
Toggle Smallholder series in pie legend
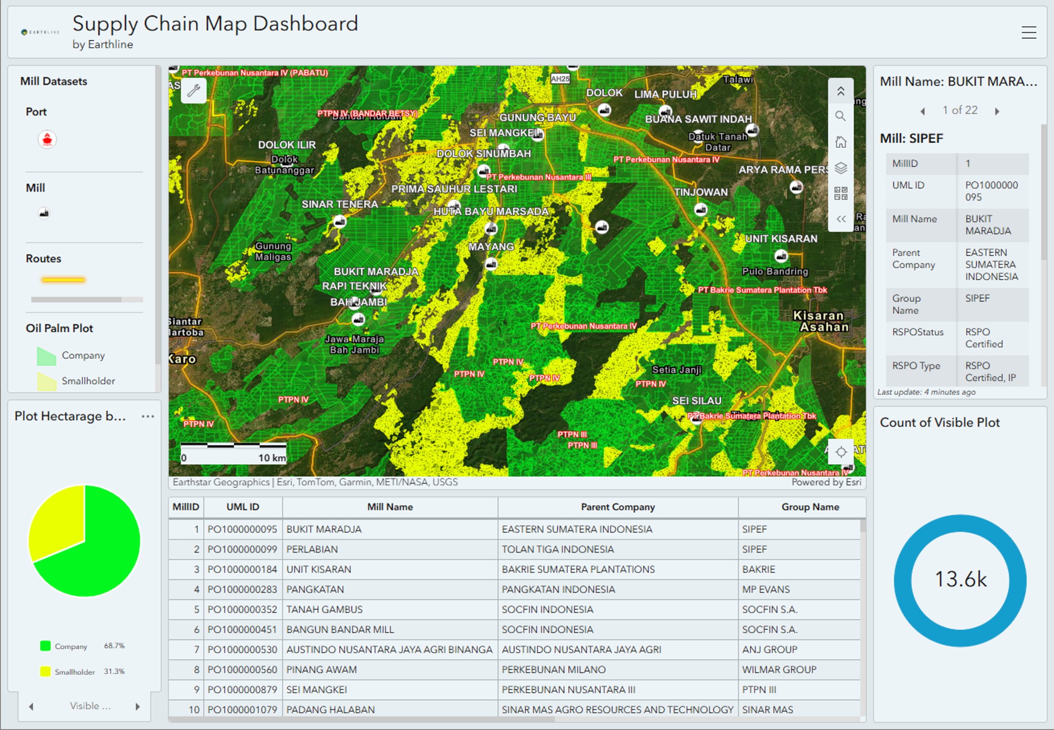click(x=74, y=672)
